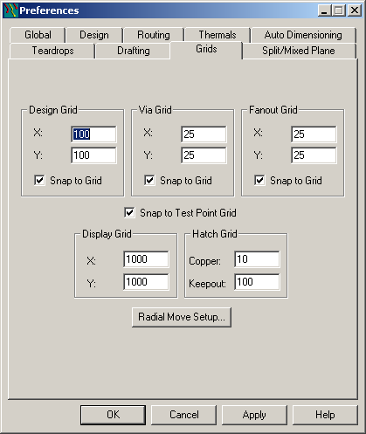Image resolution: width=366 pixels, height=434 pixels.
Task: Disable Snap to Test Point Grid
Action: point(129,213)
